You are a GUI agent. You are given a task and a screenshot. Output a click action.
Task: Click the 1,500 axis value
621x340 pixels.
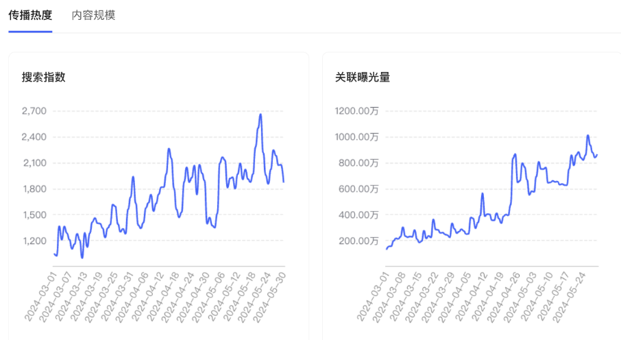click(34, 215)
